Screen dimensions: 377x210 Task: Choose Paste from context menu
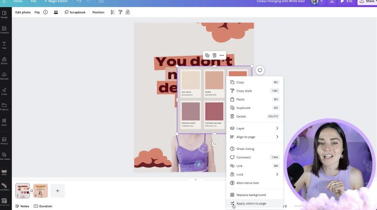click(x=254, y=99)
